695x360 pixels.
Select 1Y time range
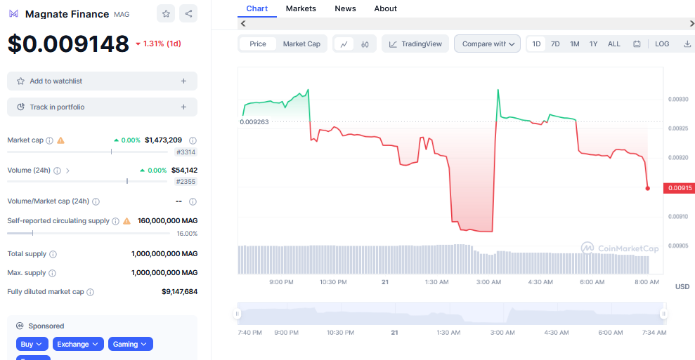pyautogui.click(x=594, y=44)
